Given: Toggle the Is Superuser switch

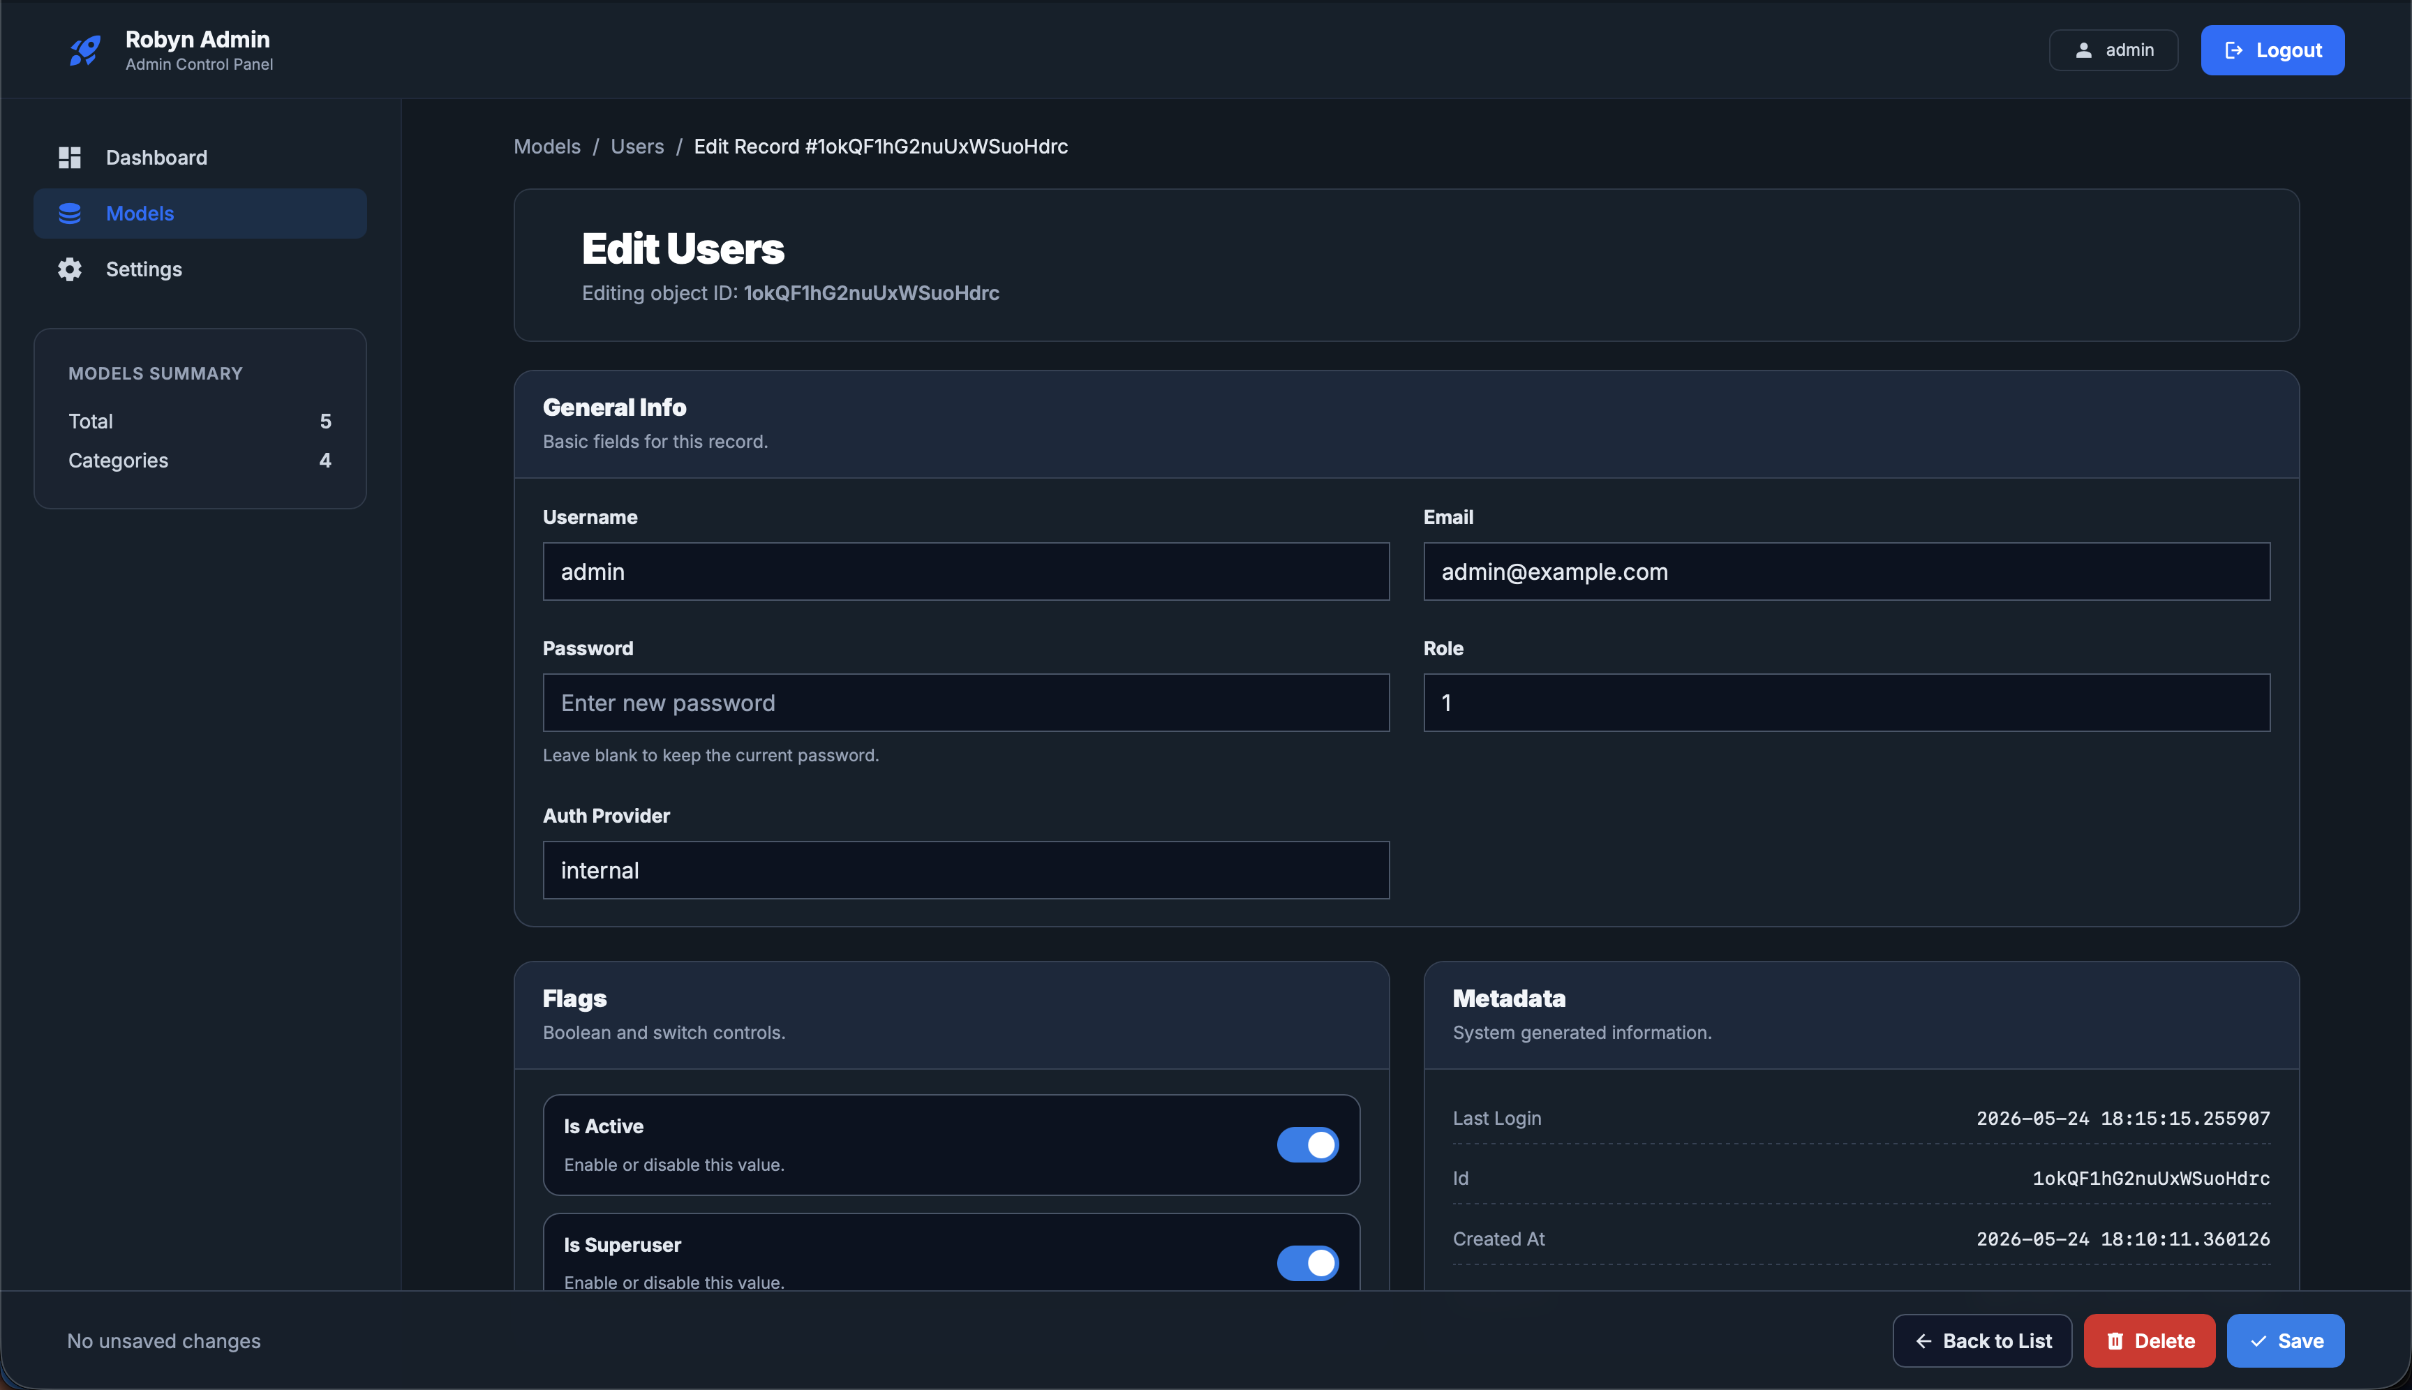Looking at the screenshot, I should pyautogui.click(x=1307, y=1263).
